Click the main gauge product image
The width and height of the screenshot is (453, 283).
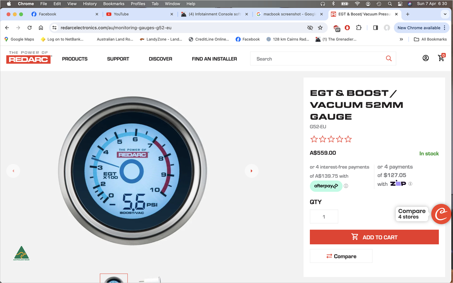point(132,171)
